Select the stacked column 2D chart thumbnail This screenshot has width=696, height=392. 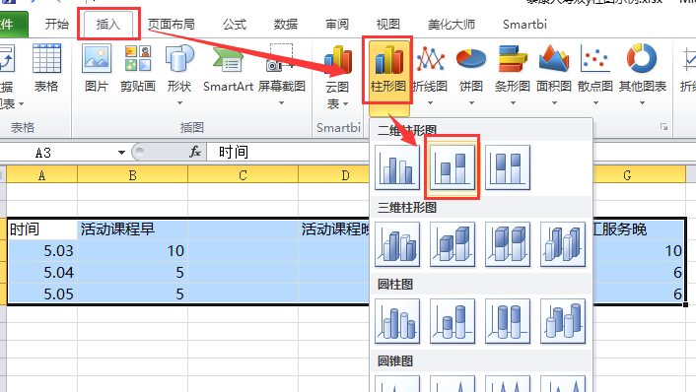click(452, 167)
